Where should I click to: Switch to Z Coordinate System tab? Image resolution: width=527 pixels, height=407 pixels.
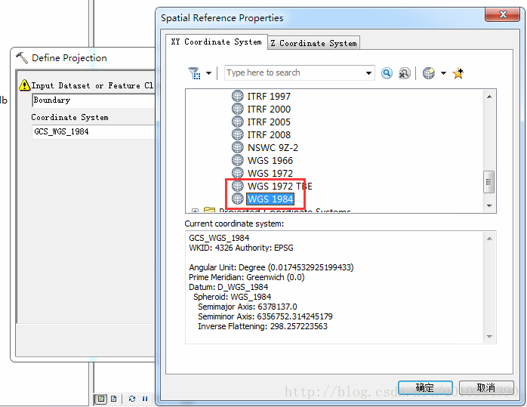pyautogui.click(x=314, y=43)
